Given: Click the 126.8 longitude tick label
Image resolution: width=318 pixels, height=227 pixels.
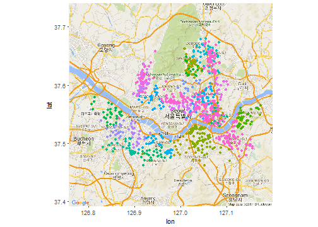Looking at the screenshot, I should coord(88,213).
